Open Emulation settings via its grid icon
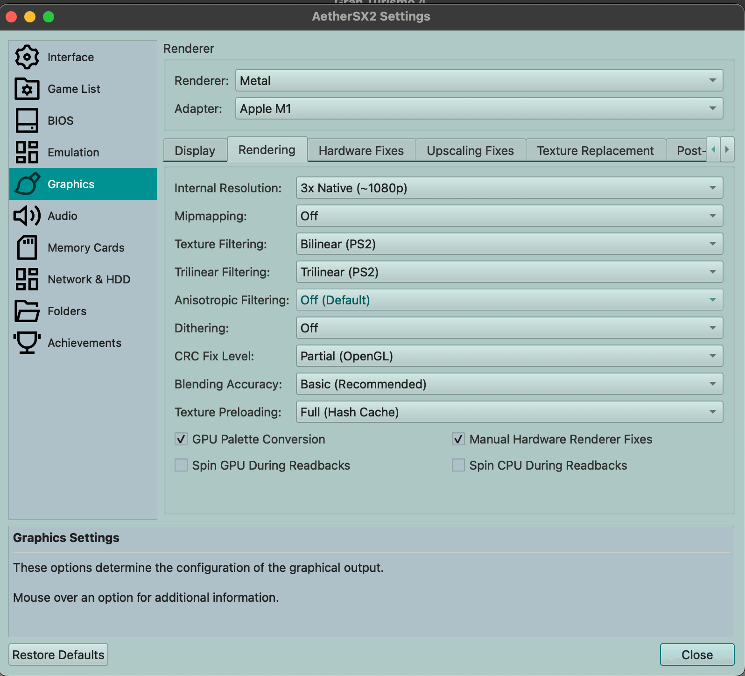This screenshot has width=745, height=676. coord(27,153)
